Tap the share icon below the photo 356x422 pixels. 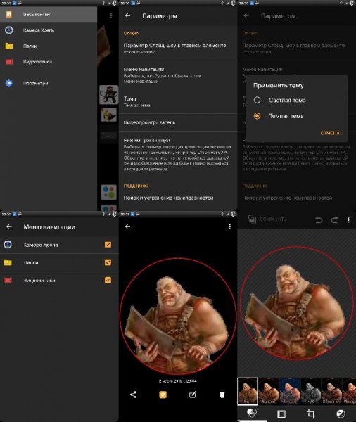[x=133, y=395]
